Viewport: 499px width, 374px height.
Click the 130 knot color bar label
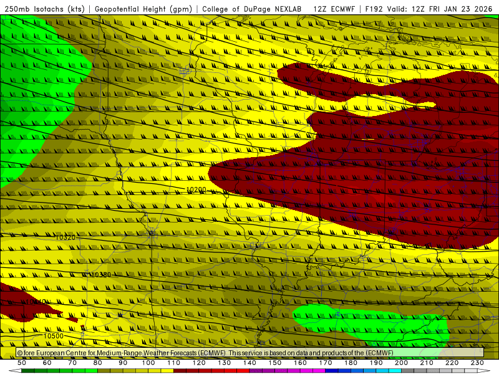(225, 363)
